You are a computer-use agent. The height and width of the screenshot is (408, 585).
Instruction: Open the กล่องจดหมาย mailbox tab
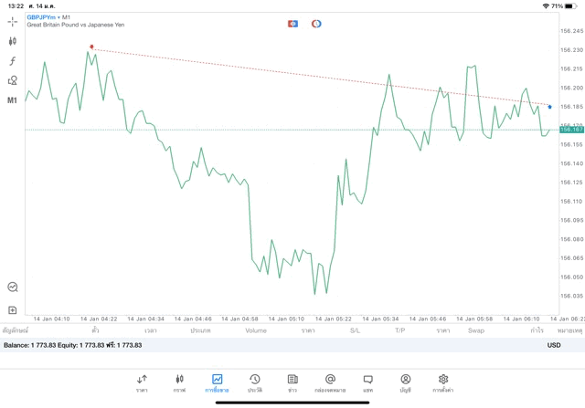(330, 382)
